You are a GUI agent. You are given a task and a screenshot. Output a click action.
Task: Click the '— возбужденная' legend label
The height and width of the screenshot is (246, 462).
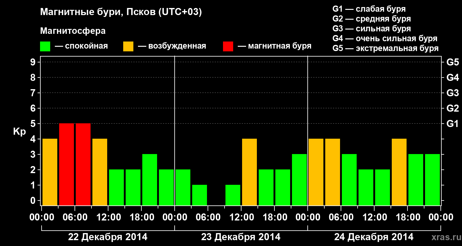point(172,46)
